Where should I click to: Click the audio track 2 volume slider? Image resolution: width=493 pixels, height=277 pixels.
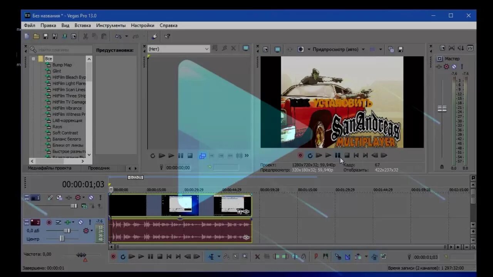click(67, 230)
